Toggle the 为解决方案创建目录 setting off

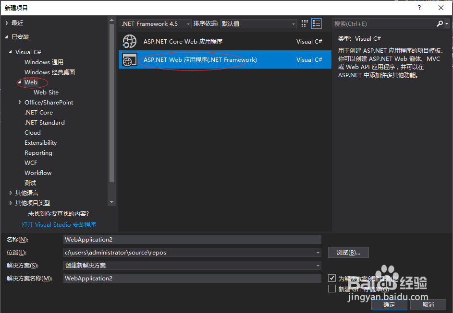[331, 278]
